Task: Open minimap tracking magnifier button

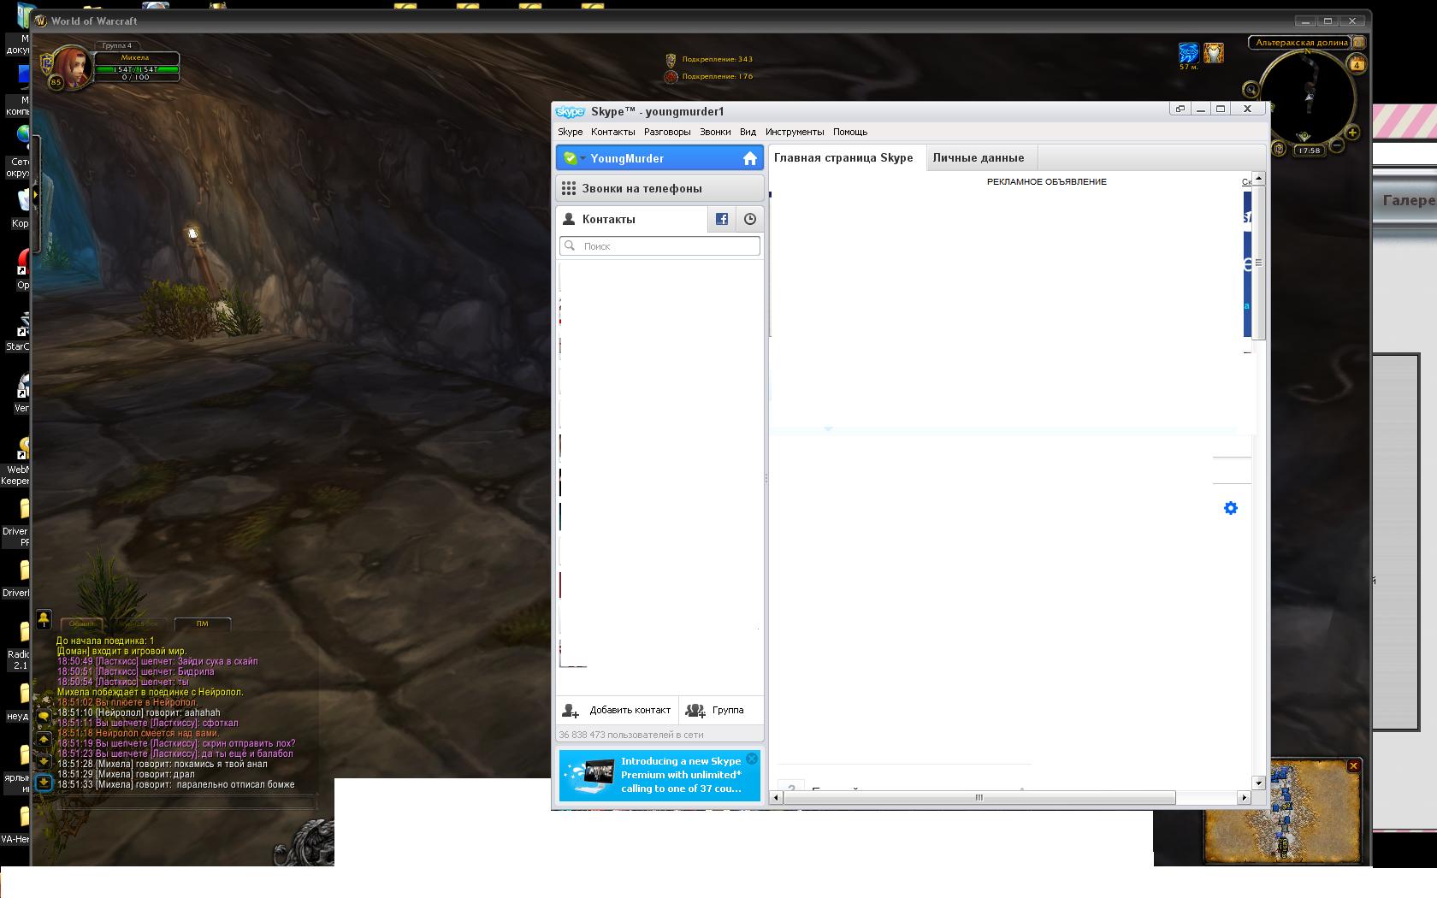Action: click(x=1251, y=89)
